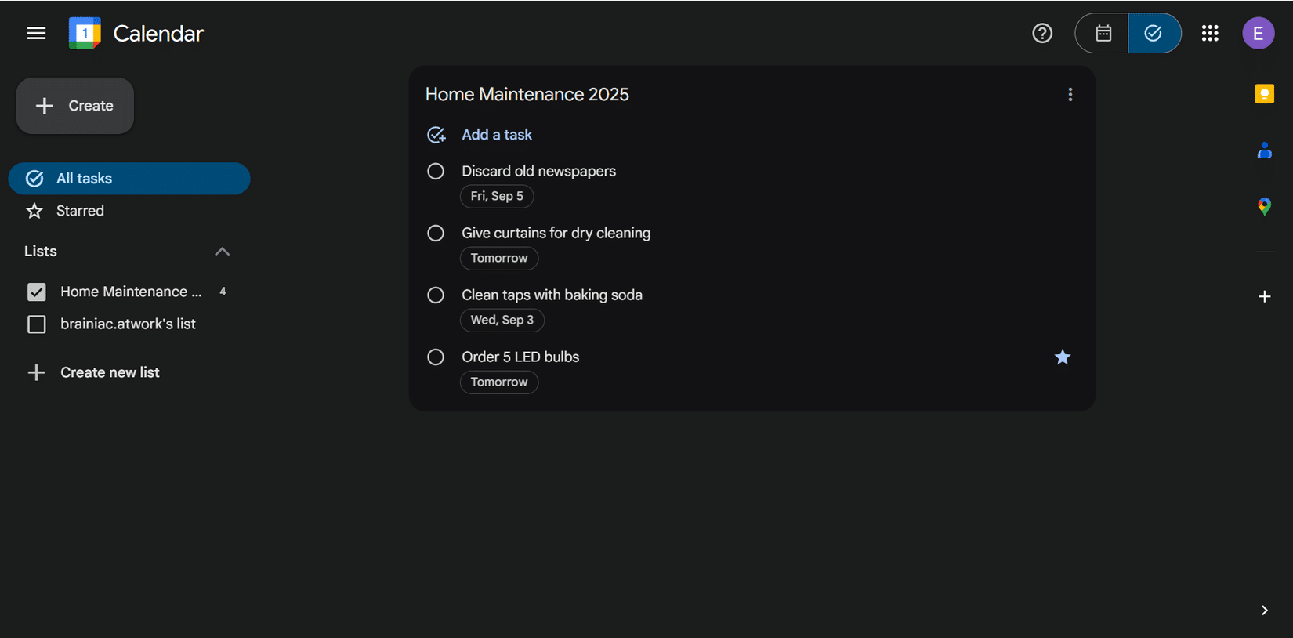Select All tasks in sidebar
This screenshot has height=638, width=1293.
click(x=129, y=179)
